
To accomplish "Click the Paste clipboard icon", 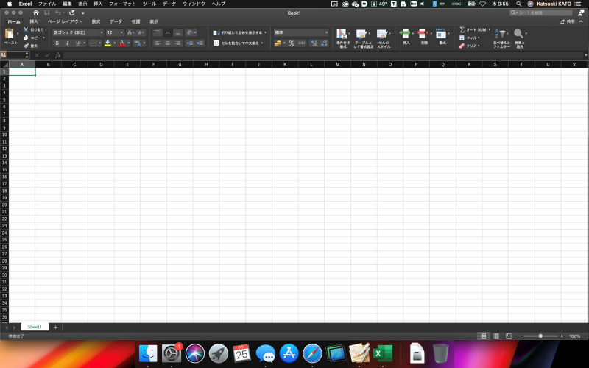I will click(10, 34).
